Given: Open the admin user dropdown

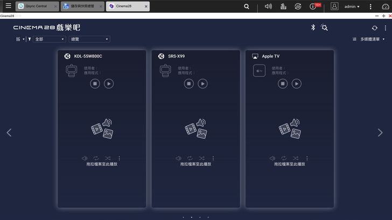Looking at the screenshot, I should pyautogui.click(x=352, y=6).
